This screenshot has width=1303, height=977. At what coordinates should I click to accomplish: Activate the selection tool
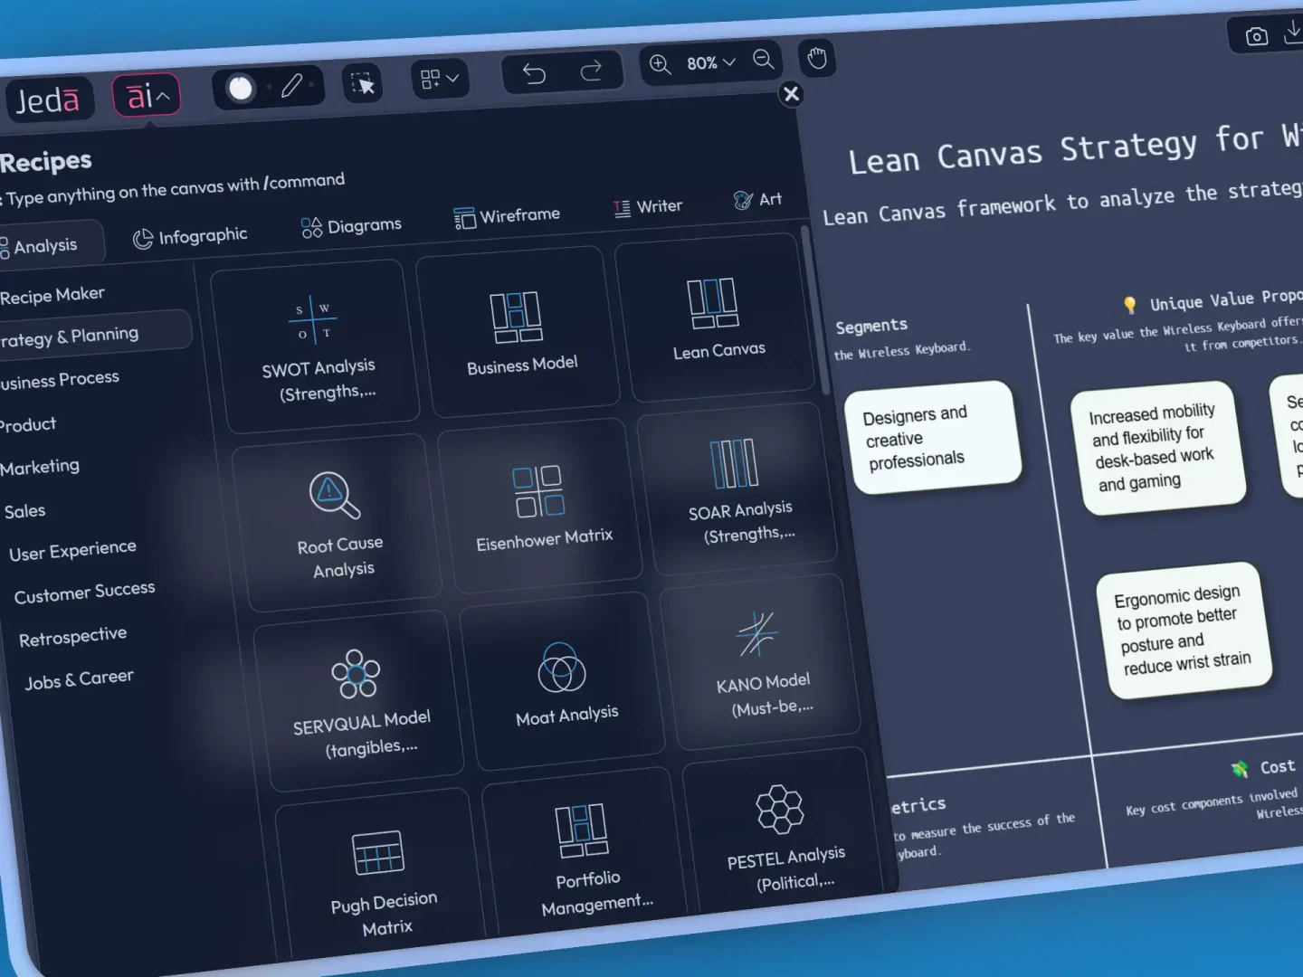(x=362, y=81)
